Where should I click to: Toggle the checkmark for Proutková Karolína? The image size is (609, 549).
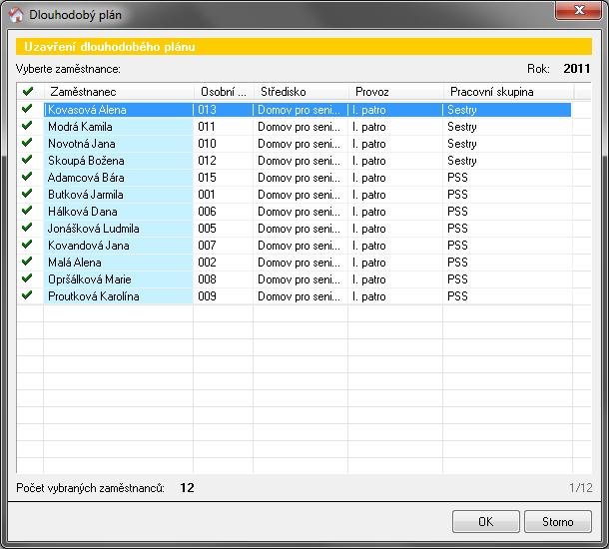(27, 295)
